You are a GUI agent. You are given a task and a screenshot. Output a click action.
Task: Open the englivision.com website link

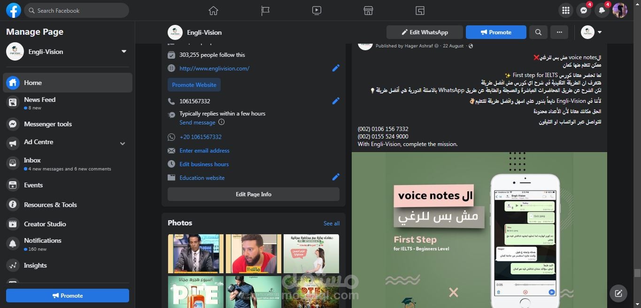[214, 69]
